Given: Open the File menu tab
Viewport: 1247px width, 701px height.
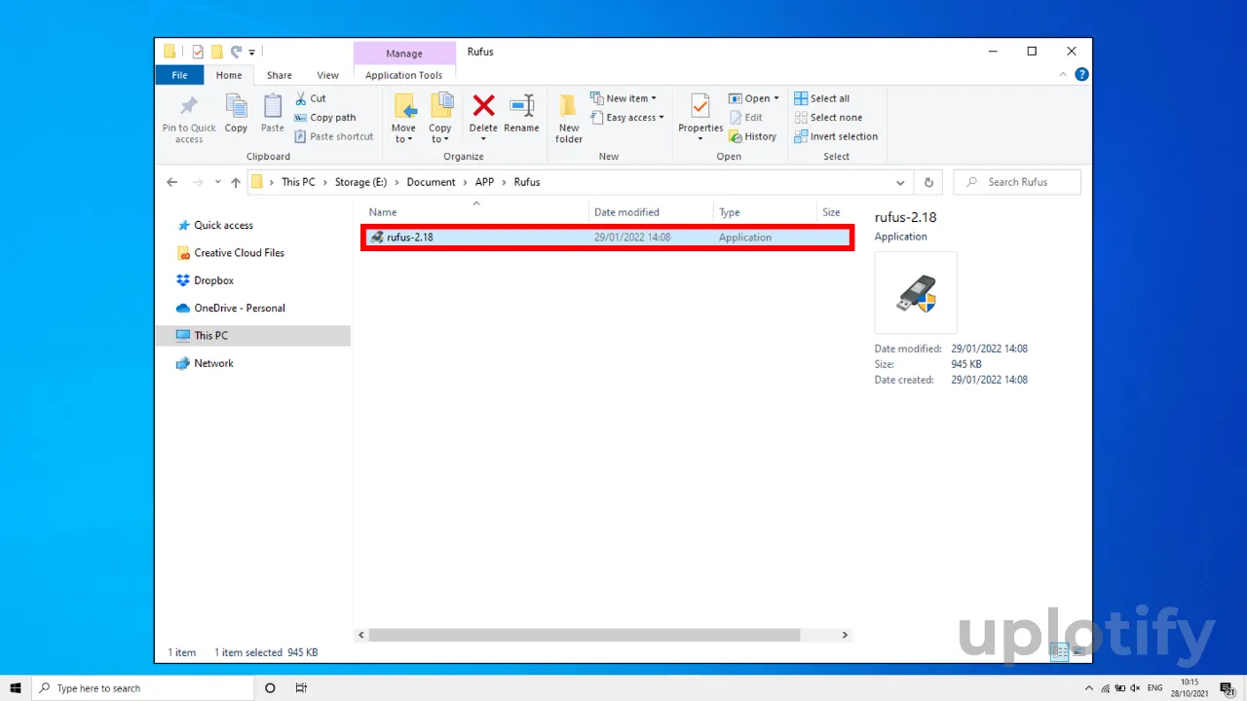Looking at the screenshot, I should coord(179,75).
